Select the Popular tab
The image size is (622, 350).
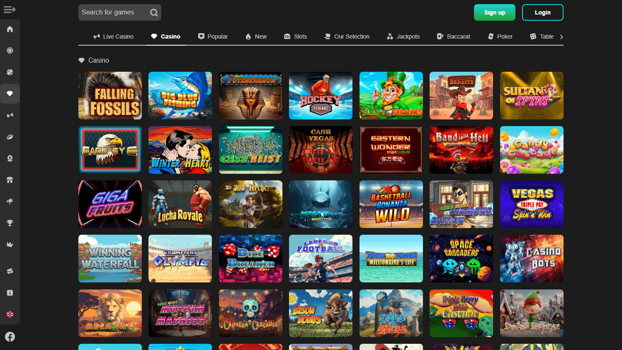click(x=213, y=36)
